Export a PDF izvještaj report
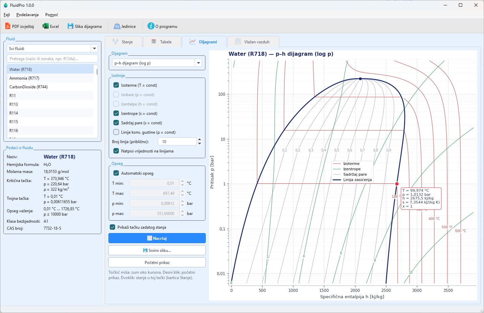Screen dimensions: 484x313 [20, 26]
